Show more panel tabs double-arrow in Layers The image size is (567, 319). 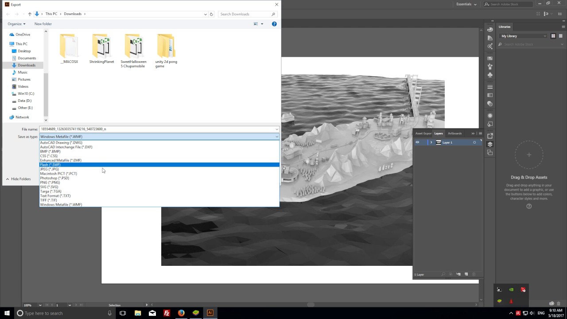point(473,133)
